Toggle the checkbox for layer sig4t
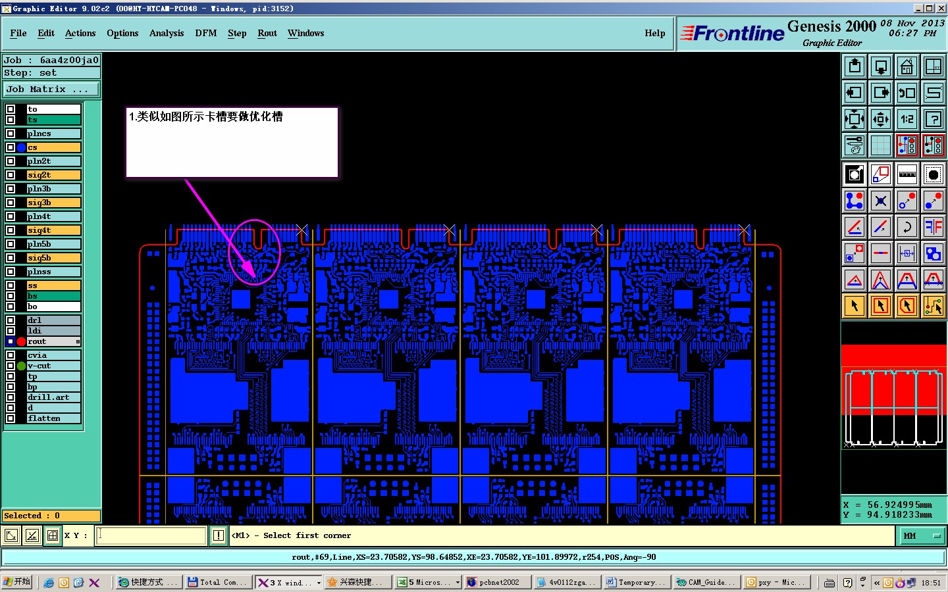The width and height of the screenshot is (948, 592). point(11,230)
